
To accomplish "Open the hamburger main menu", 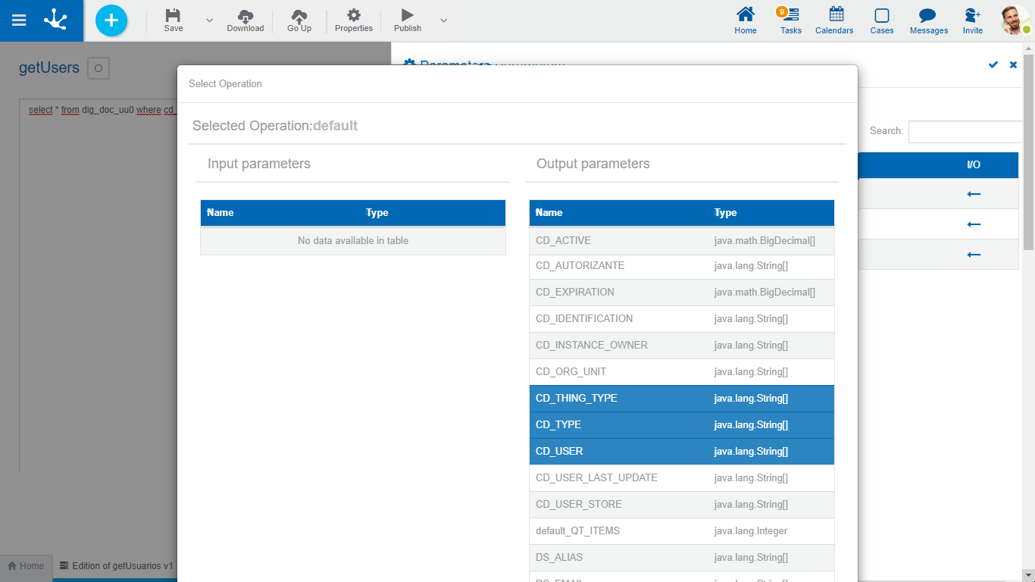I will (19, 20).
